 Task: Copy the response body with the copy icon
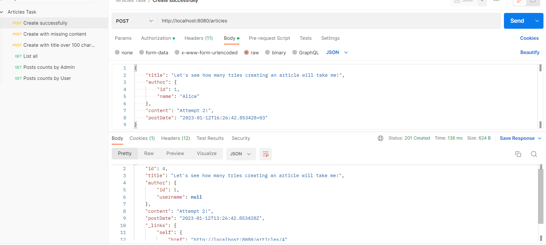pyautogui.click(x=518, y=154)
